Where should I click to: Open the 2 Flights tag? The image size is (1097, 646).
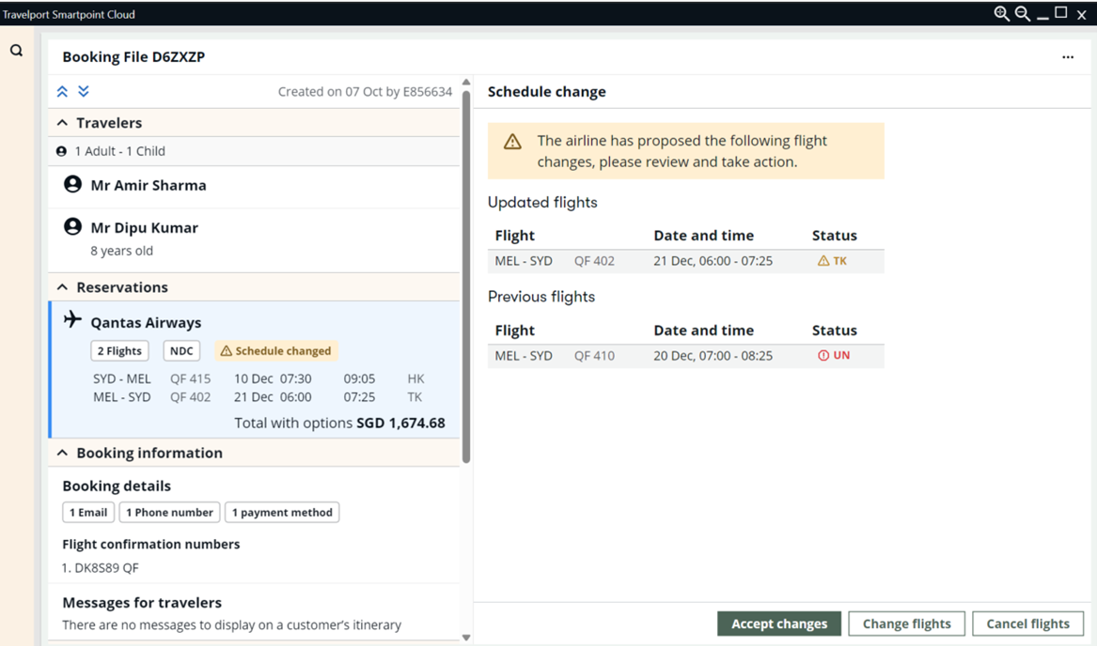click(x=119, y=351)
